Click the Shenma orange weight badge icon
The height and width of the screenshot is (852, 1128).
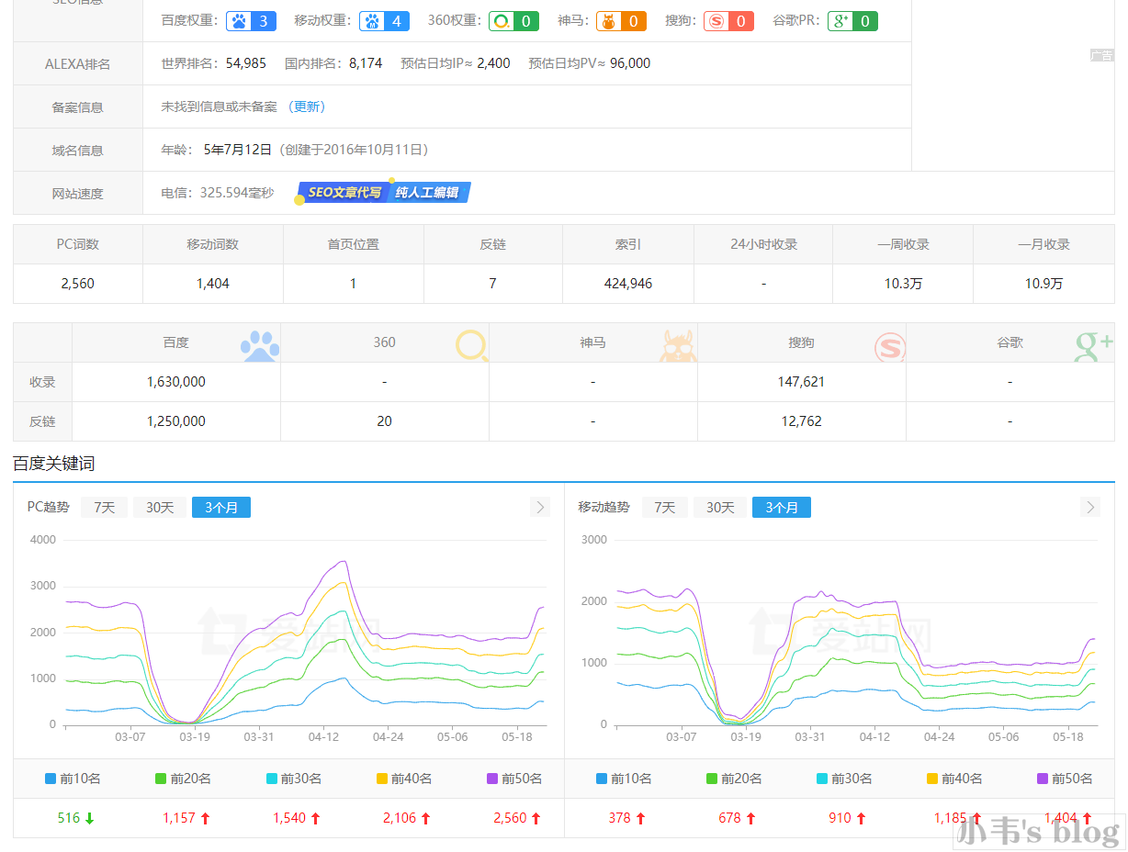click(x=621, y=21)
